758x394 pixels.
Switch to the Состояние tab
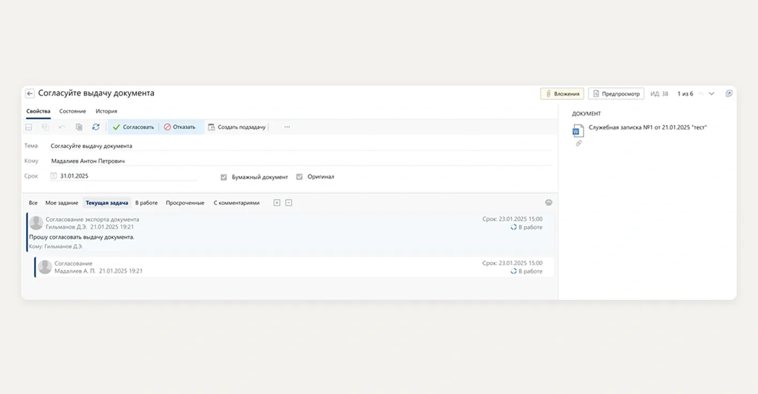coord(72,111)
